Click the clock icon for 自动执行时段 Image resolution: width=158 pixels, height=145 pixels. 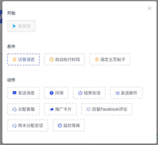[x=52, y=59]
